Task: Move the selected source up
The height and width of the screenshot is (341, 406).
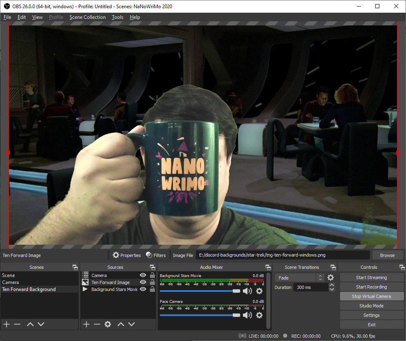Action: pyautogui.click(x=121, y=324)
